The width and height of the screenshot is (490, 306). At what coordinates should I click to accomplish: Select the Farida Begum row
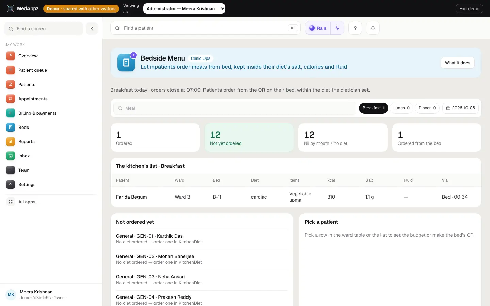point(296,197)
